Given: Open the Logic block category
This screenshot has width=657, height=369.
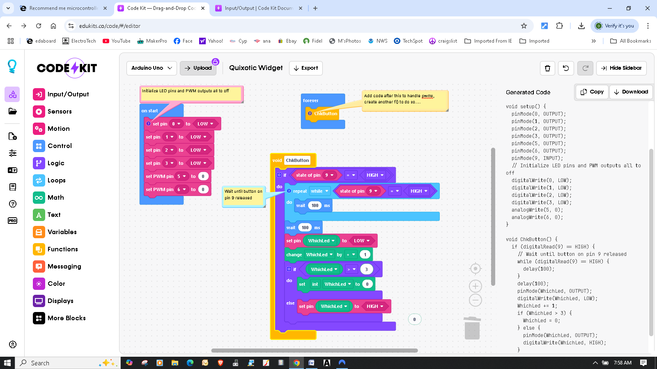Looking at the screenshot, I should (48, 163).
